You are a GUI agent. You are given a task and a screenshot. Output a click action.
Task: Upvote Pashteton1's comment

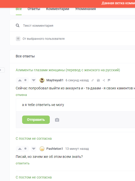pyautogui.click(x=20, y=149)
